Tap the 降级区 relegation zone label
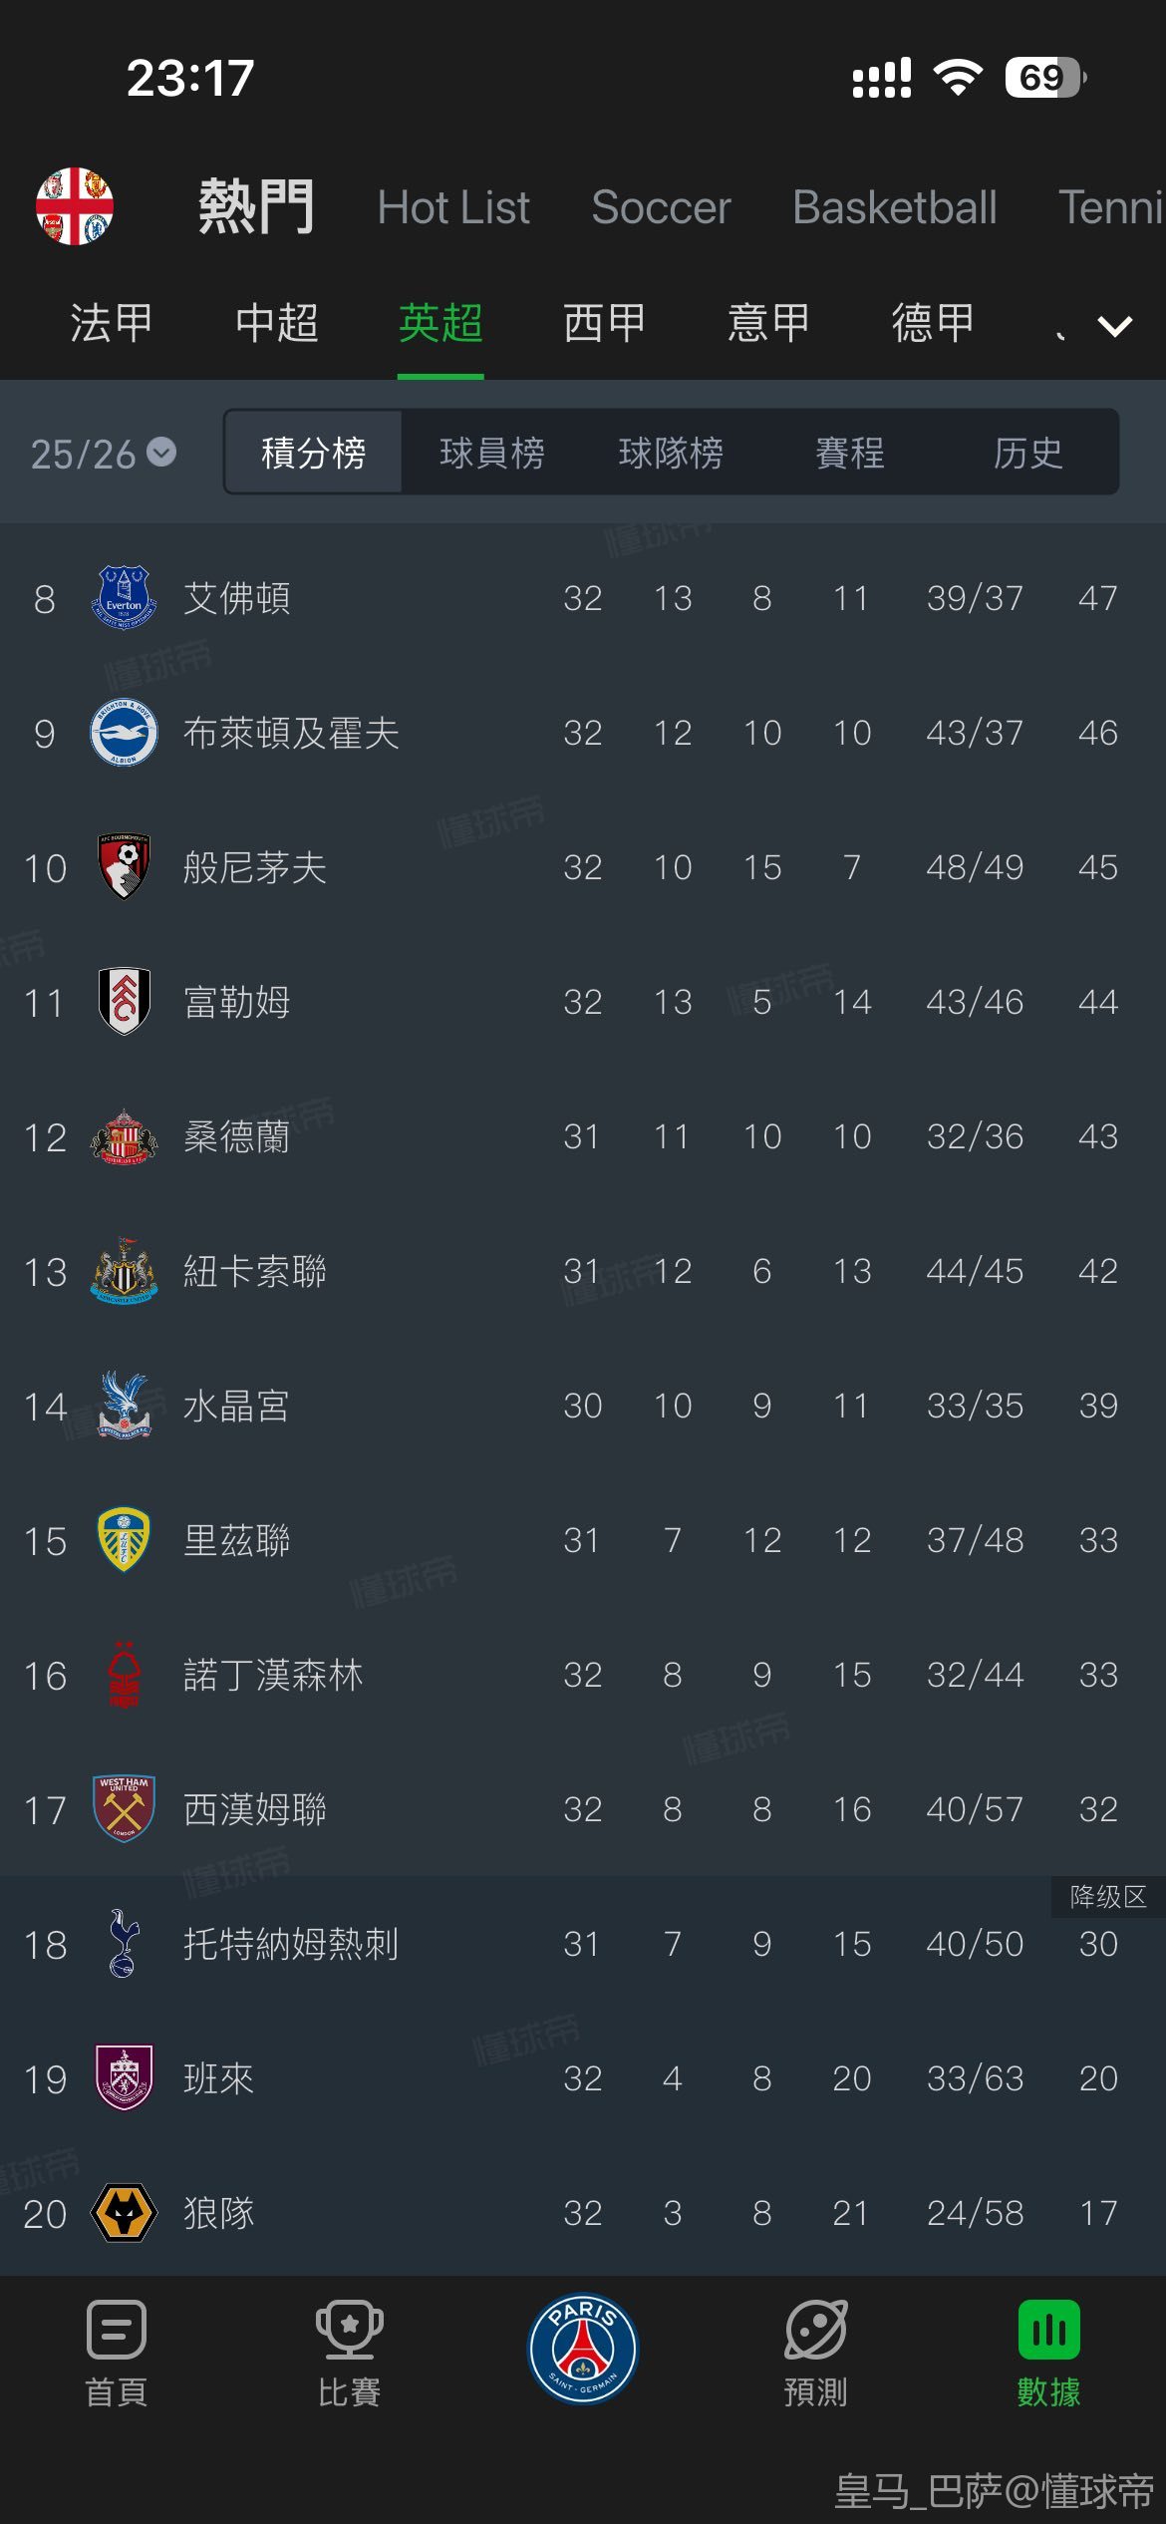Image resolution: width=1166 pixels, height=2524 pixels. pos(1107,1896)
